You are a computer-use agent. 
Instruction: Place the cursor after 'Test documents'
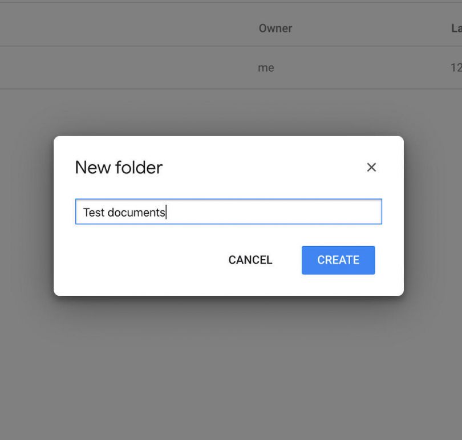pos(166,211)
